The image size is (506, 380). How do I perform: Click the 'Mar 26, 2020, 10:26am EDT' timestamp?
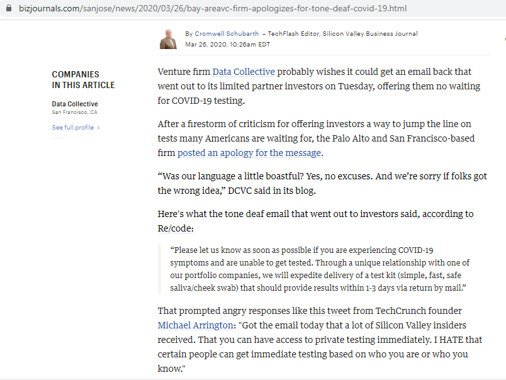point(227,45)
